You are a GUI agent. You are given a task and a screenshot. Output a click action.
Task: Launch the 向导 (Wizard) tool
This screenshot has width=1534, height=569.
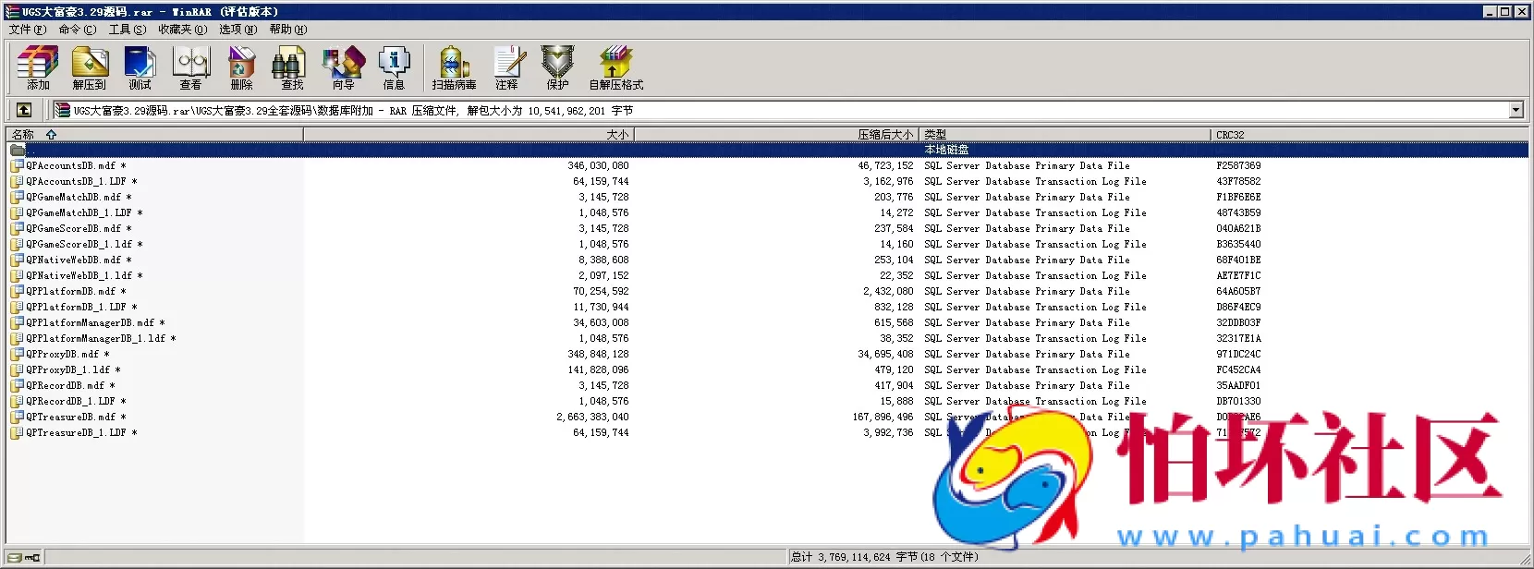pos(344,67)
